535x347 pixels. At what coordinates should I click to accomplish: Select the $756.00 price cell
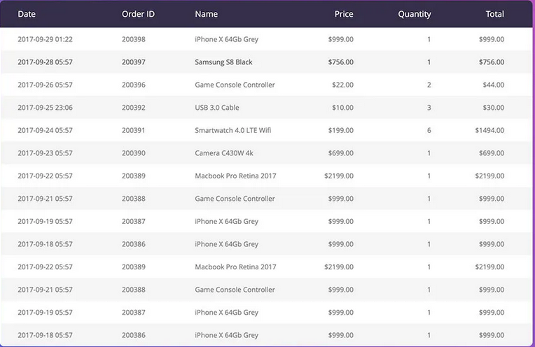coord(341,62)
